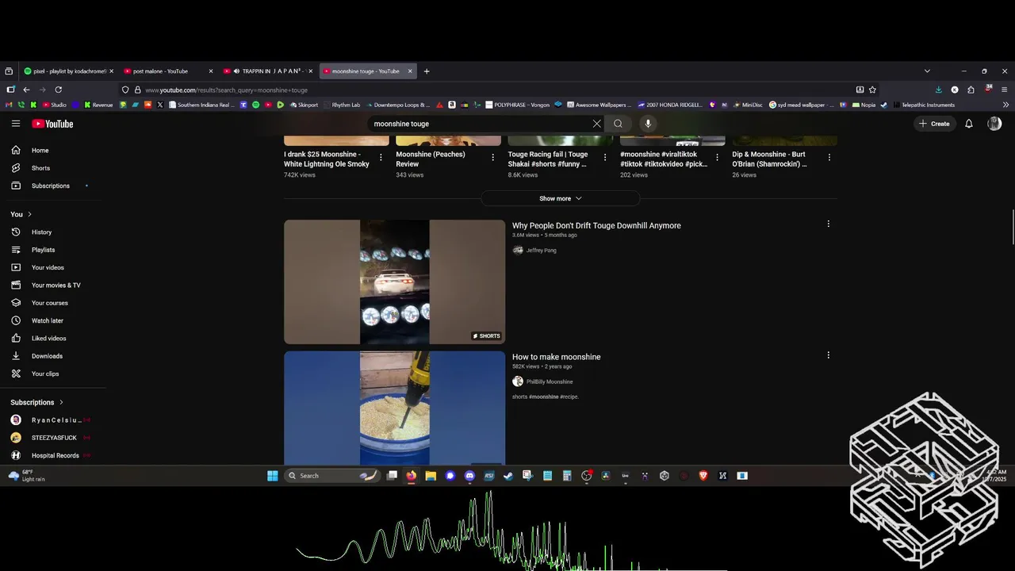Open the I drank $25 Moonshine short title

pyautogui.click(x=327, y=159)
